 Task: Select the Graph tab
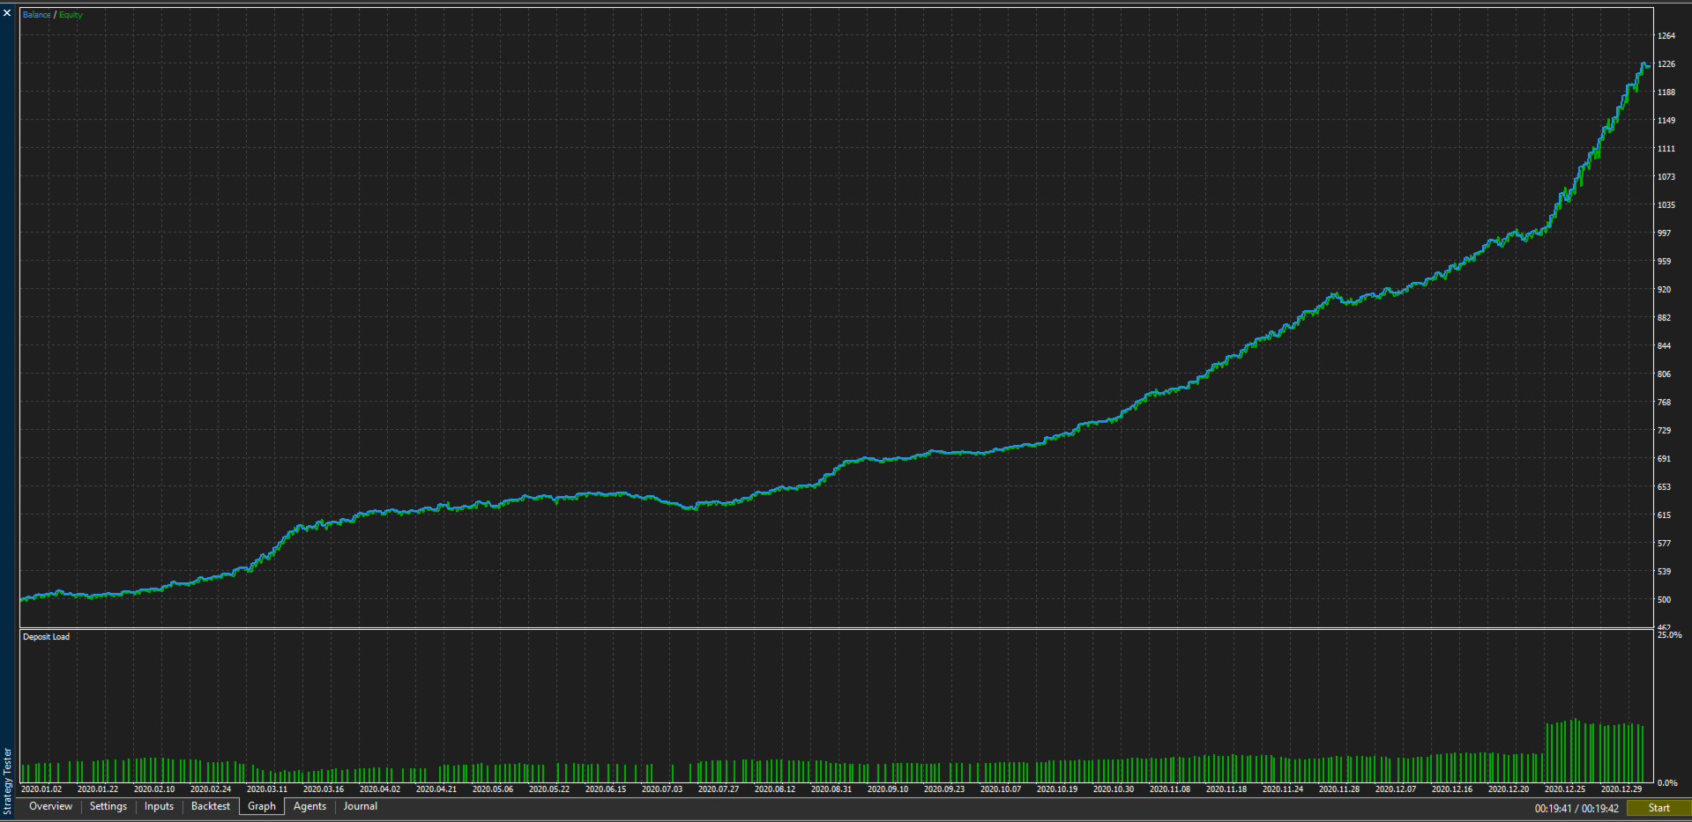point(262,806)
